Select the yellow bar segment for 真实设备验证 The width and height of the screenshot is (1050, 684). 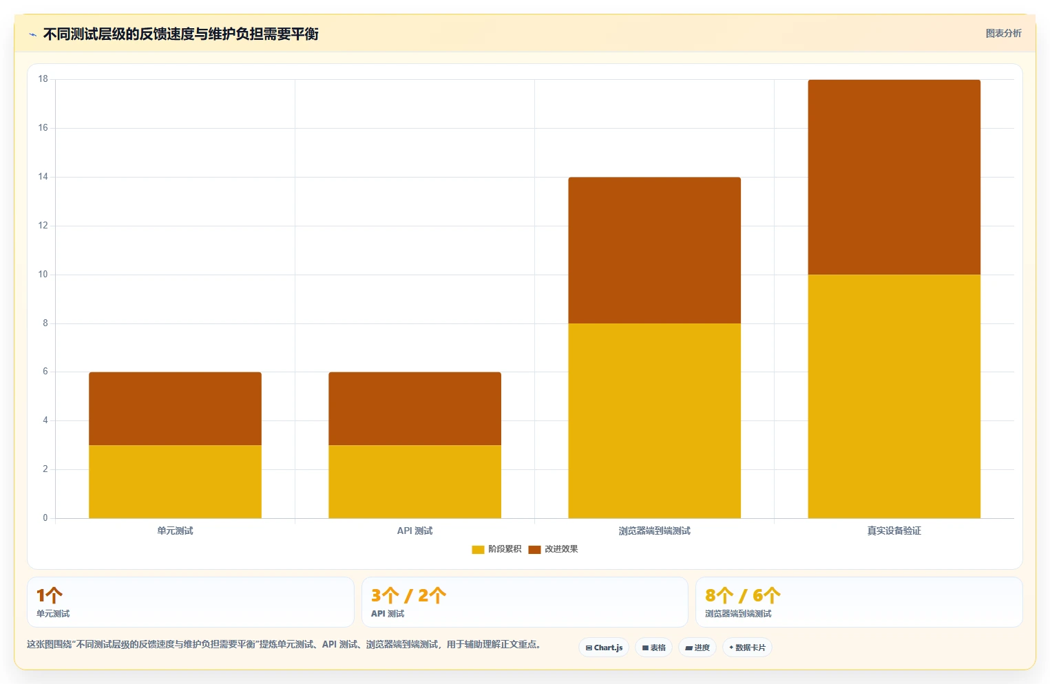tap(894, 396)
